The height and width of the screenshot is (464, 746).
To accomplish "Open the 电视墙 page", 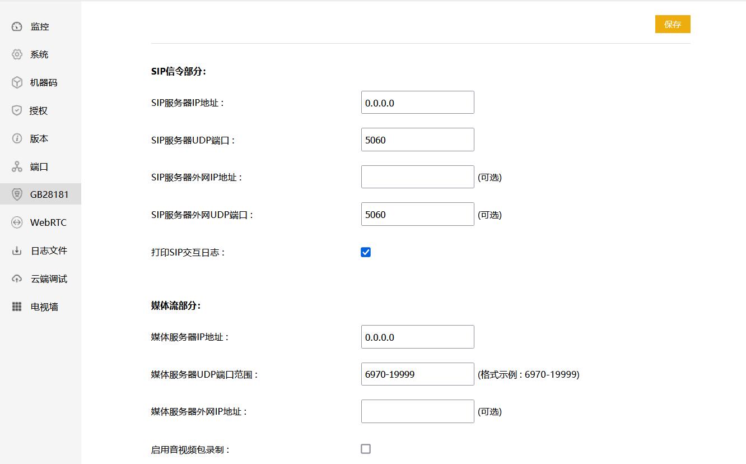I will 40,307.
